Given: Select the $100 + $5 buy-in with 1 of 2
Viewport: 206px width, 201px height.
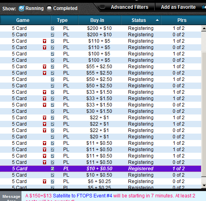Looking at the screenshot, I should (x=99, y=54).
